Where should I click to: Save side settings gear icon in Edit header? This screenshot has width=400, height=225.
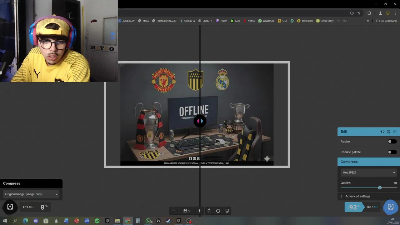coord(388,132)
